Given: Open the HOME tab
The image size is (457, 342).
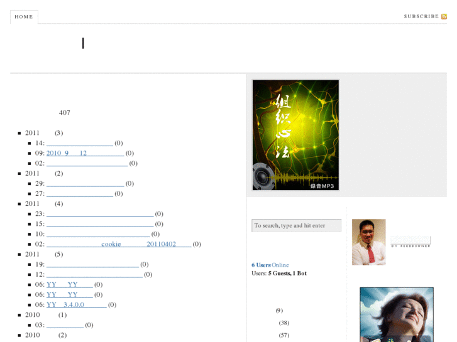Looking at the screenshot, I should coord(24,17).
